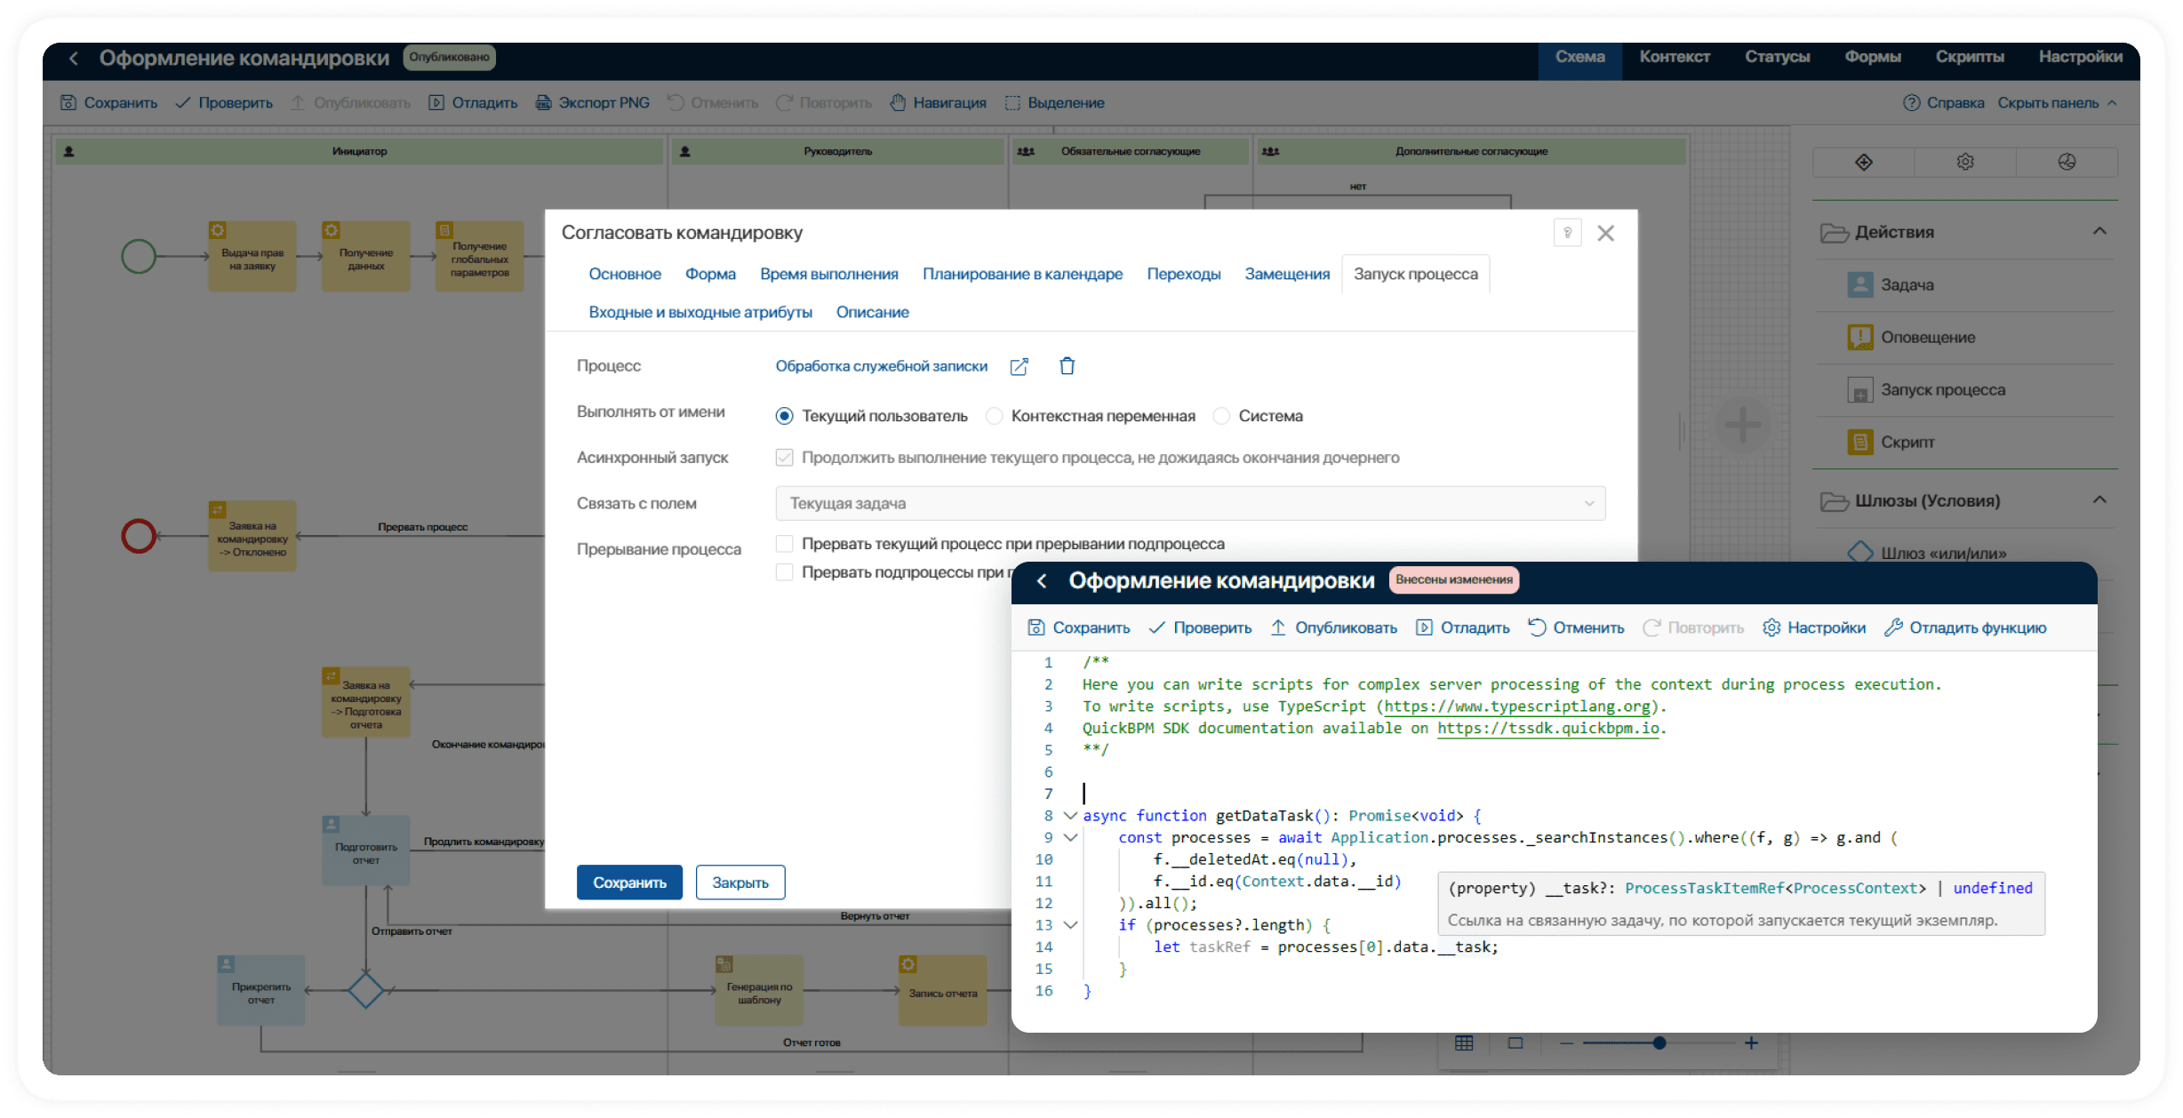Click the help question icon in dialog
The height and width of the screenshot is (1118, 2183).
coord(1567,233)
